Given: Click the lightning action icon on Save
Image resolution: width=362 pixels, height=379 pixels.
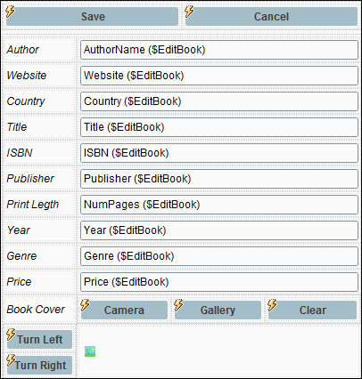Looking at the screenshot, I should pos(11,12).
